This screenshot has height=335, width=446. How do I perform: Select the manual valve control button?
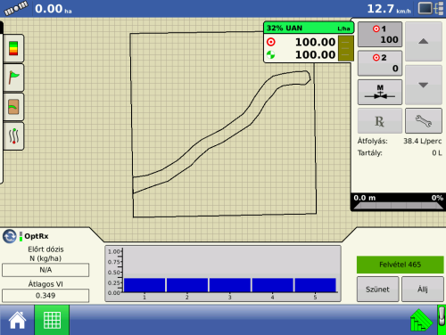(x=380, y=92)
